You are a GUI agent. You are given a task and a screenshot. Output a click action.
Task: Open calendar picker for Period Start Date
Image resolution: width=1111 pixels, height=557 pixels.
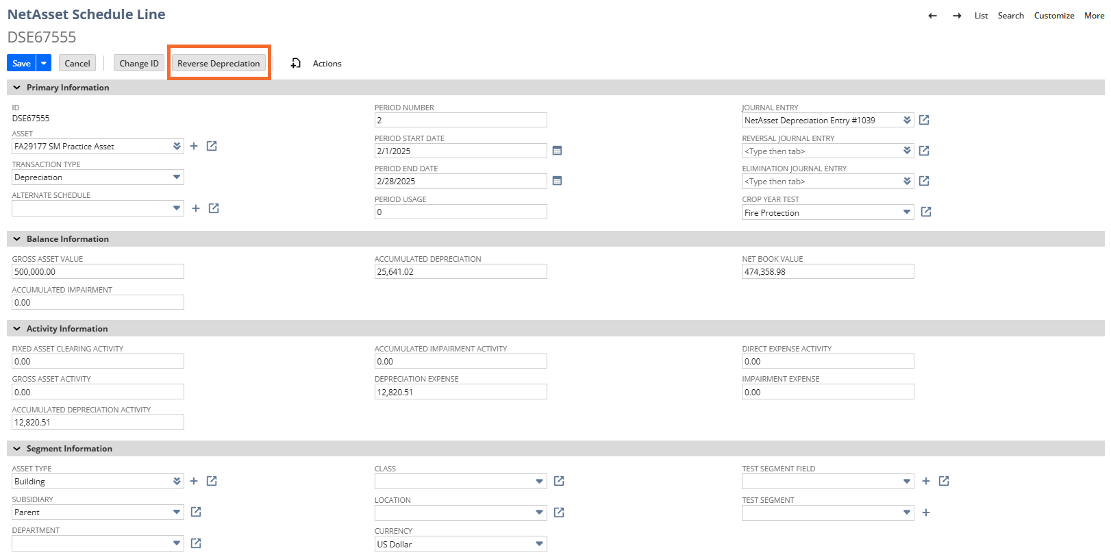[x=557, y=151]
